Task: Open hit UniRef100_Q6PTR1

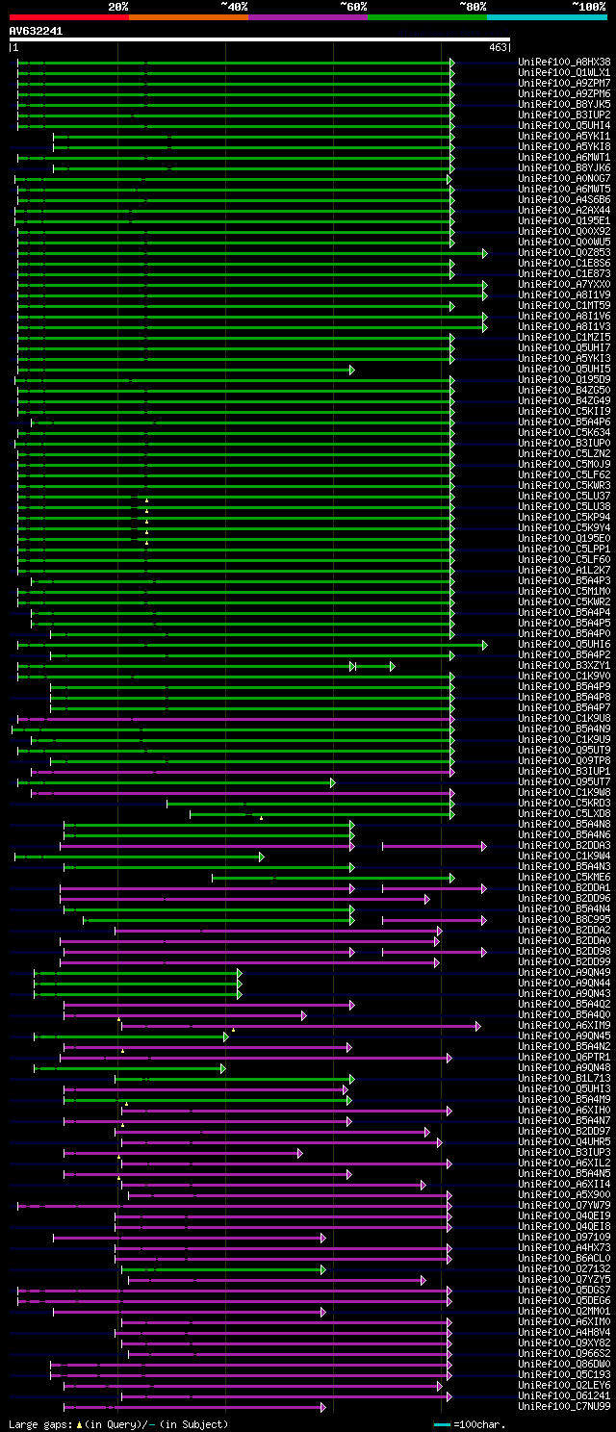Action: [x=564, y=1057]
